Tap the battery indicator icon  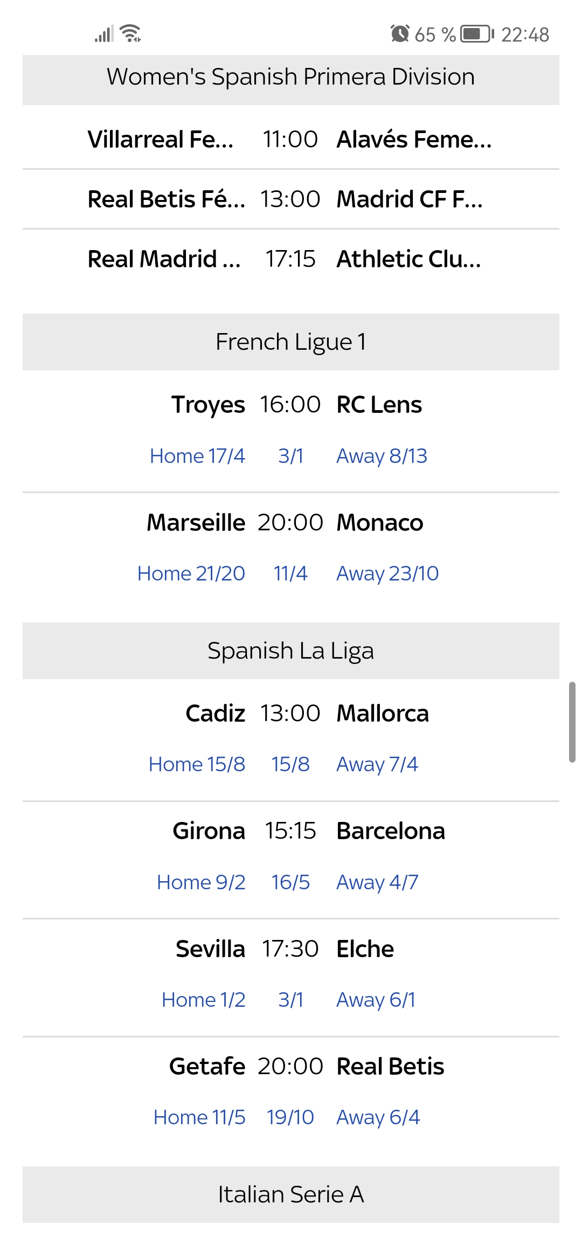[478, 34]
